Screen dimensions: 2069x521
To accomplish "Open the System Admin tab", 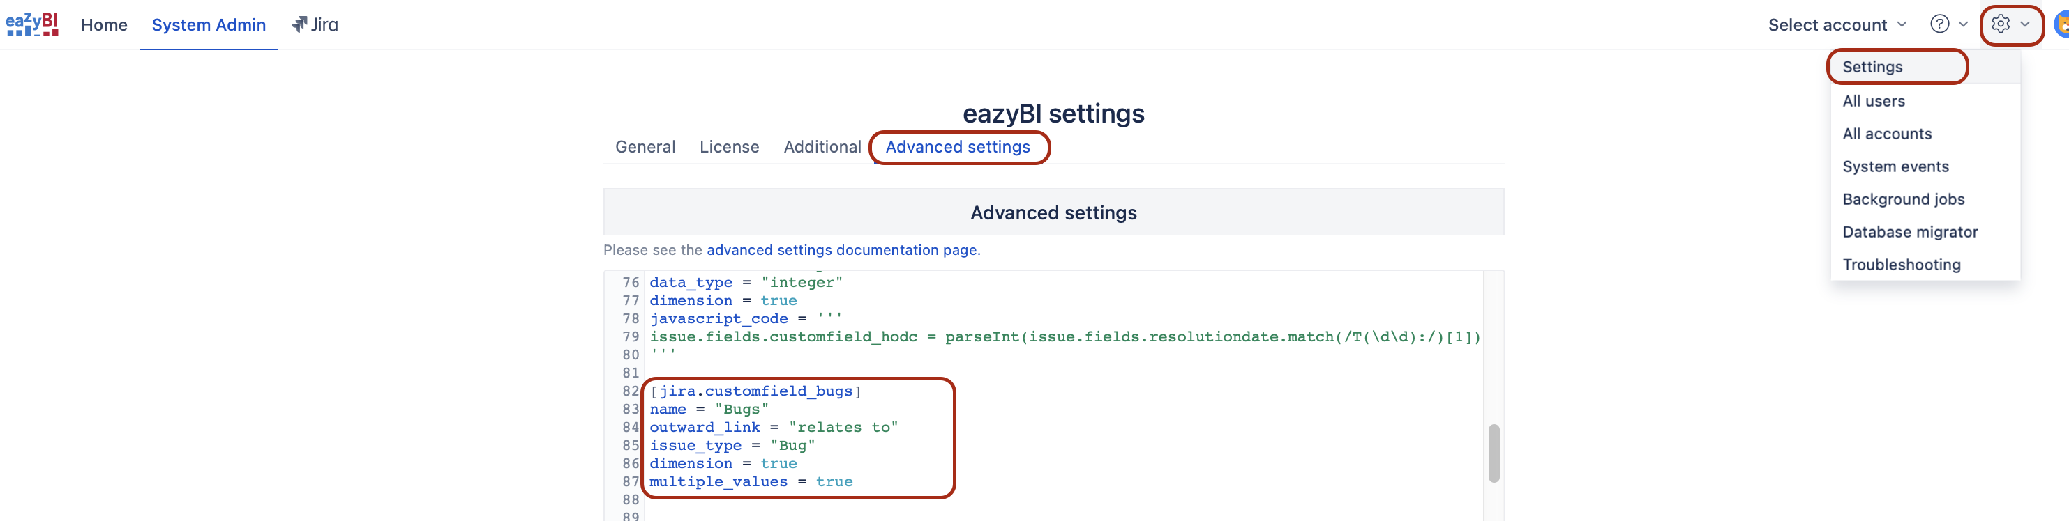I will point(209,25).
